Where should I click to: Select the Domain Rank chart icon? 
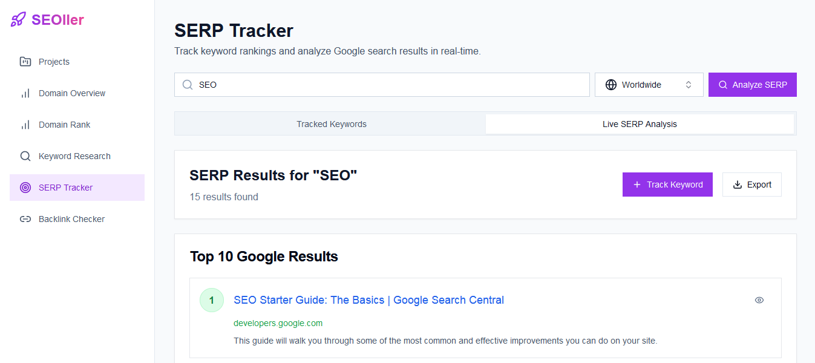pos(25,124)
